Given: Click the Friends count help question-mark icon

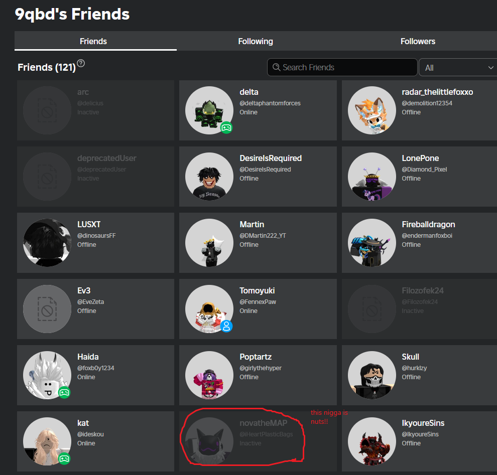Looking at the screenshot, I should click(81, 64).
